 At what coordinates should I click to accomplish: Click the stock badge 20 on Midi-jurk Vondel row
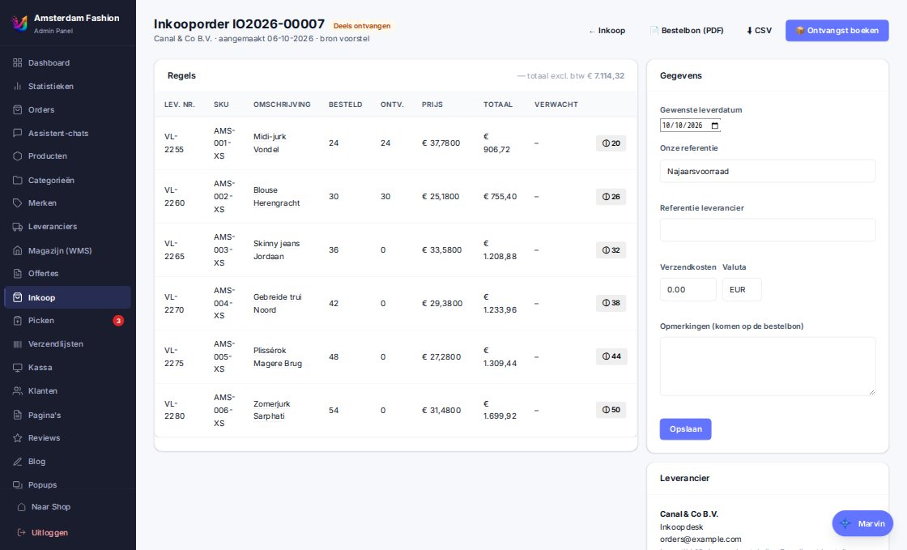click(x=611, y=143)
